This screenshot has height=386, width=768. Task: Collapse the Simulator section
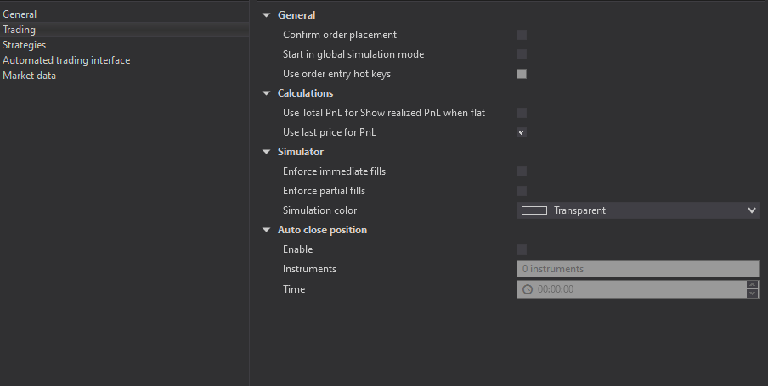(x=267, y=152)
